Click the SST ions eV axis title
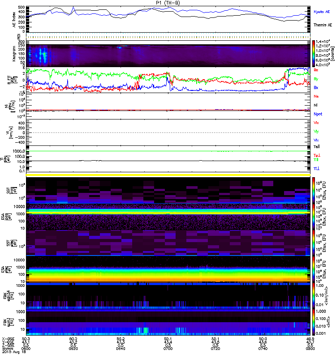 point(11,191)
